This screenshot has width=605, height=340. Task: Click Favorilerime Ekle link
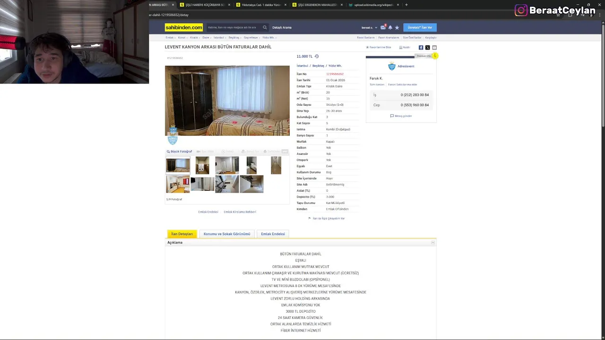point(379,47)
